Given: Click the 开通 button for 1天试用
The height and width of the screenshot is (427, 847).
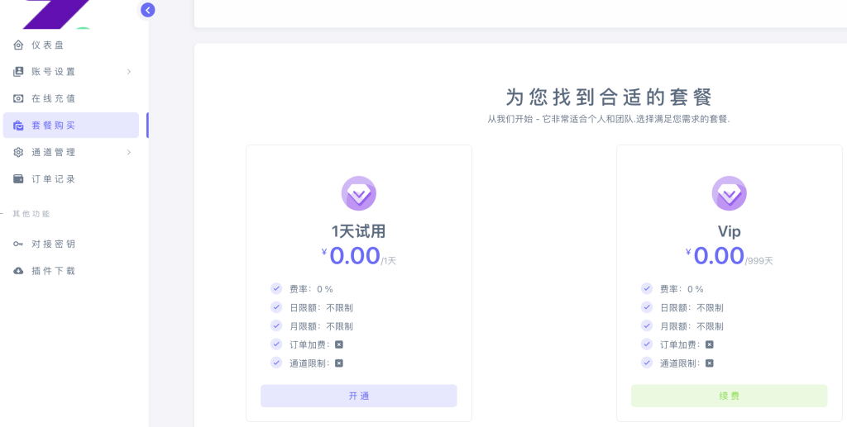Looking at the screenshot, I should tap(359, 396).
